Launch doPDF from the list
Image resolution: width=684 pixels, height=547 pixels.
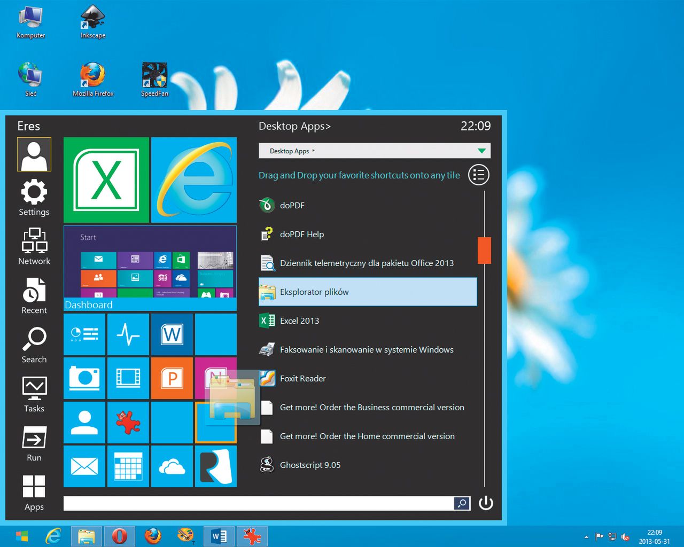[368, 205]
